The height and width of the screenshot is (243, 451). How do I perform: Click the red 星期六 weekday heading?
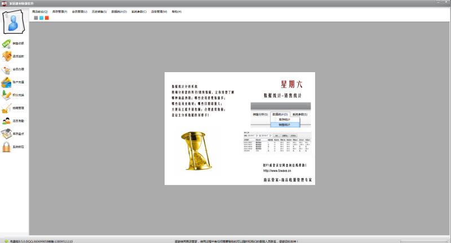tap(291, 84)
